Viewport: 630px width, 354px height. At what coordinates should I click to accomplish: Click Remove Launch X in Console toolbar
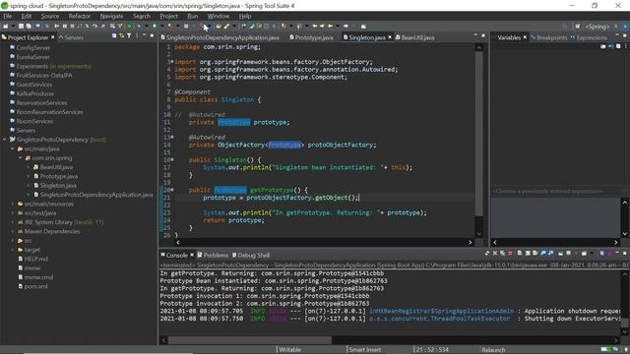[x=495, y=254]
